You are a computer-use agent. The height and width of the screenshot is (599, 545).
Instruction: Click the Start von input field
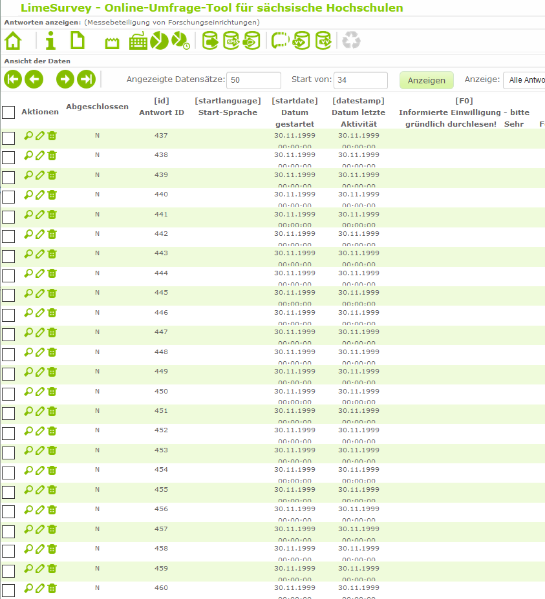tap(361, 80)
